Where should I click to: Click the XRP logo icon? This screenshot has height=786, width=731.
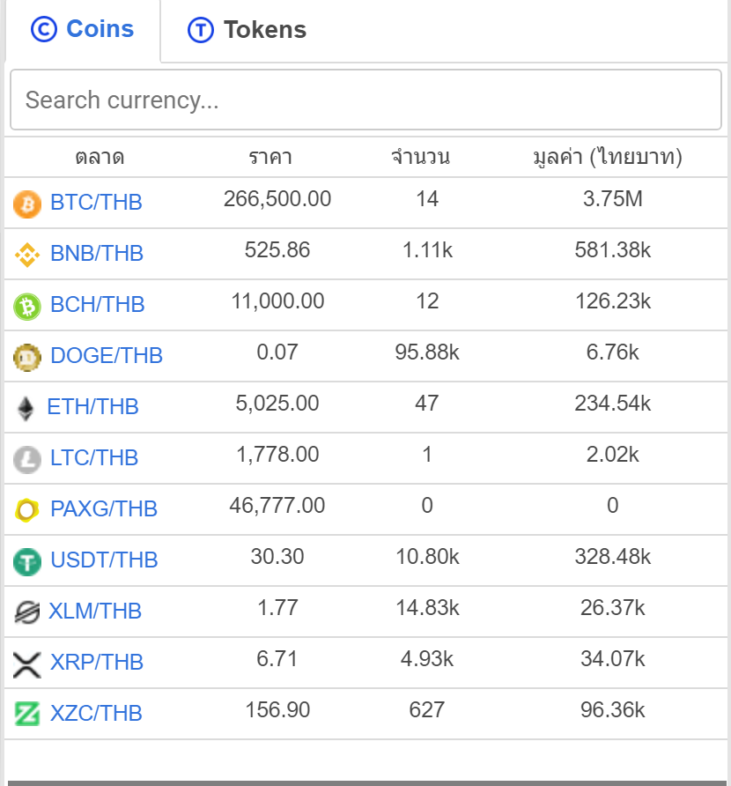click(27, 664)
